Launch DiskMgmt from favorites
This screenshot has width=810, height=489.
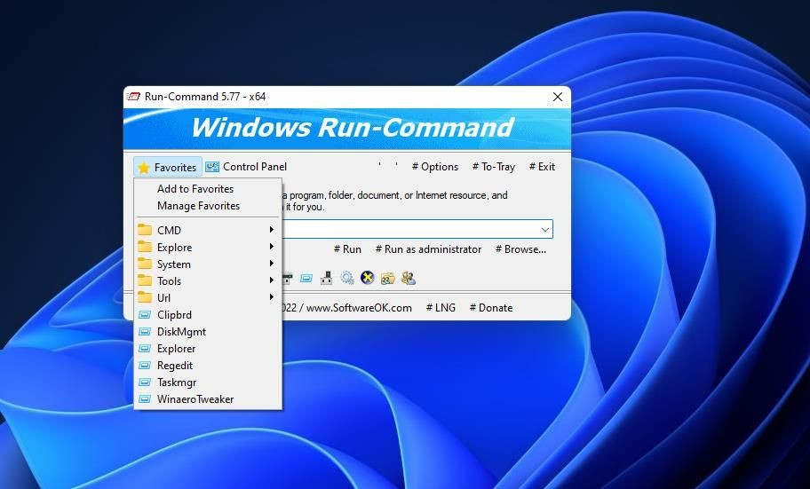click(x=208, y=332)
